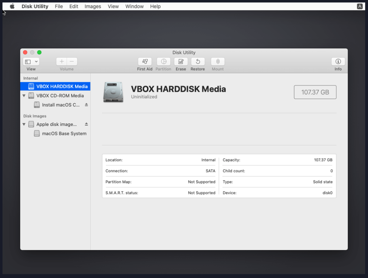The height and width of the screenshot is (278, 368).
Task: Open the Images menu
Action: (x=93, y=6)
